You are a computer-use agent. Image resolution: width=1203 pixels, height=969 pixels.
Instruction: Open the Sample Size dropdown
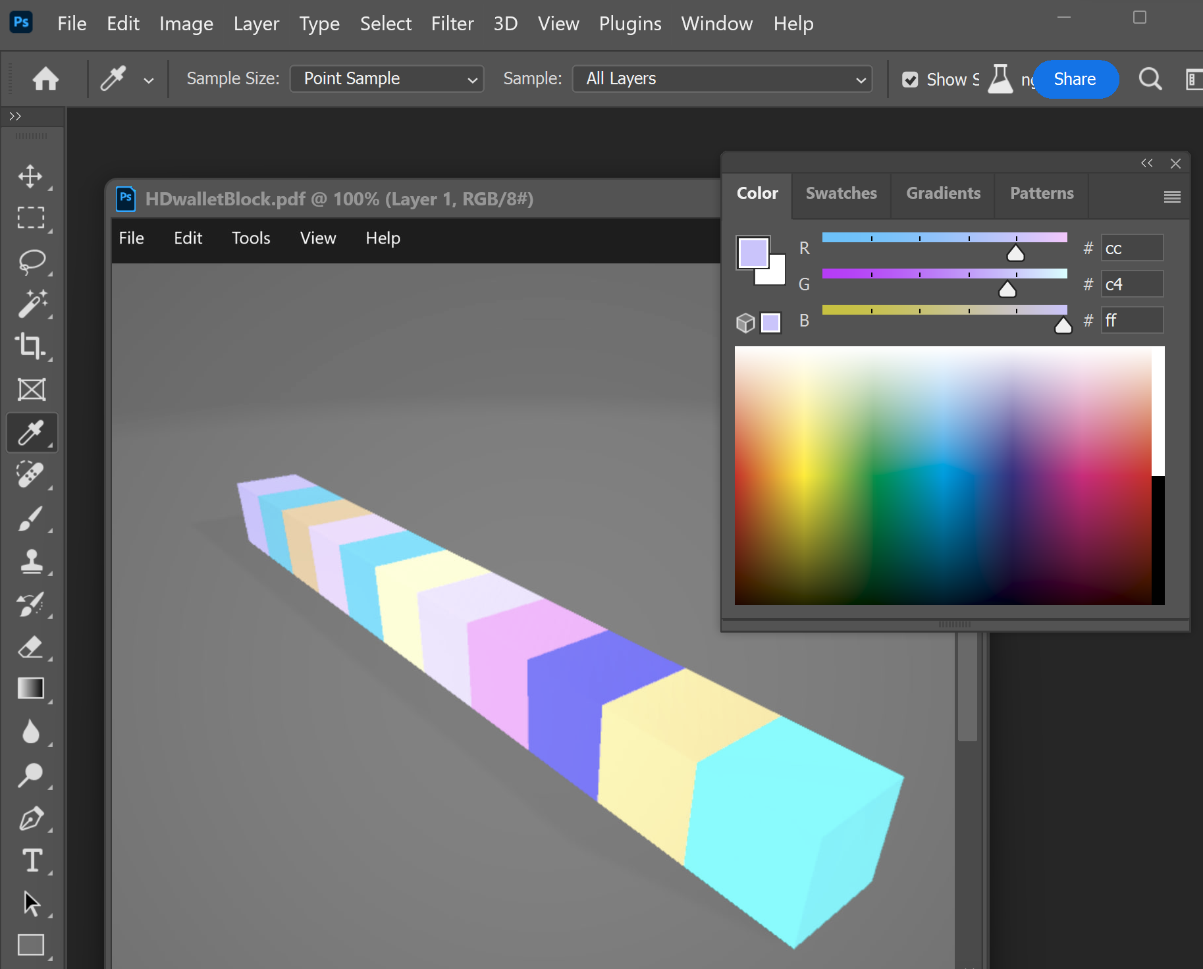(x=387, y=79)
